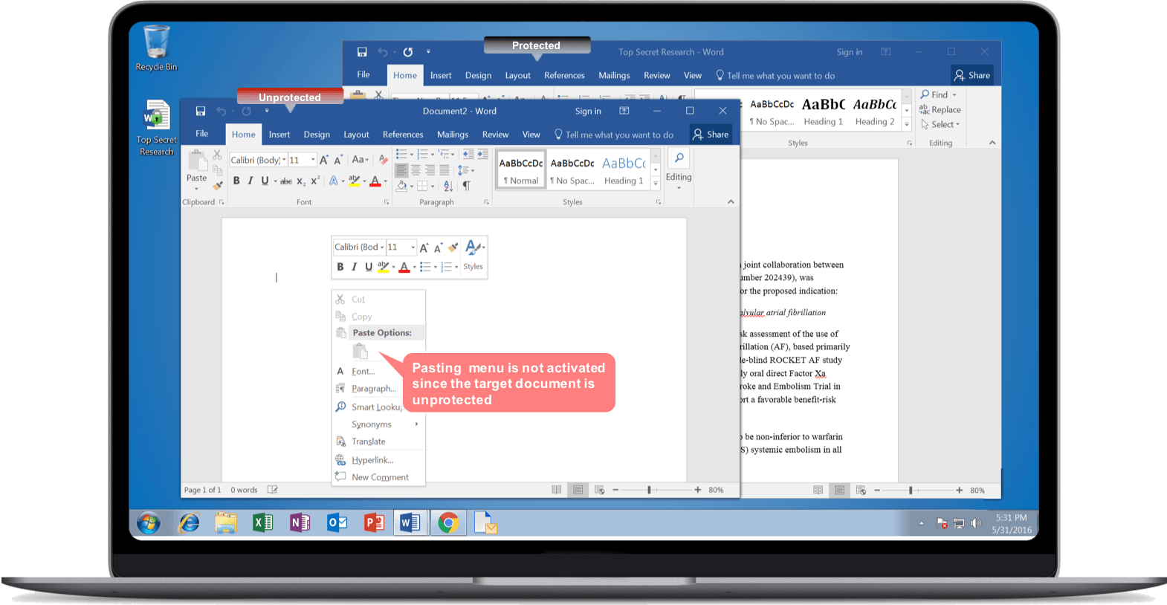This screenshot has width=1167, height=605.
Task: Click Save icon in Top Secret Research window
Action: 362,52
